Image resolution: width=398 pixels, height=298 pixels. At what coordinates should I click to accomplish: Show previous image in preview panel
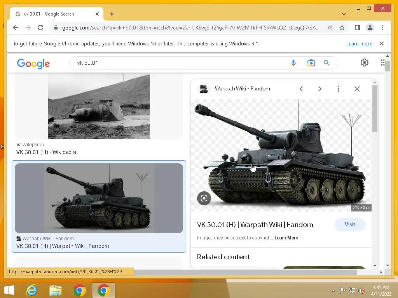301,89
